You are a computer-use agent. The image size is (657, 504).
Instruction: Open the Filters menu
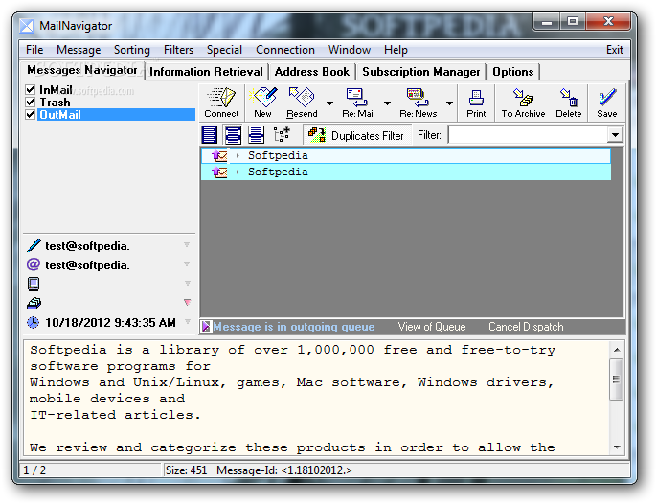178,50
